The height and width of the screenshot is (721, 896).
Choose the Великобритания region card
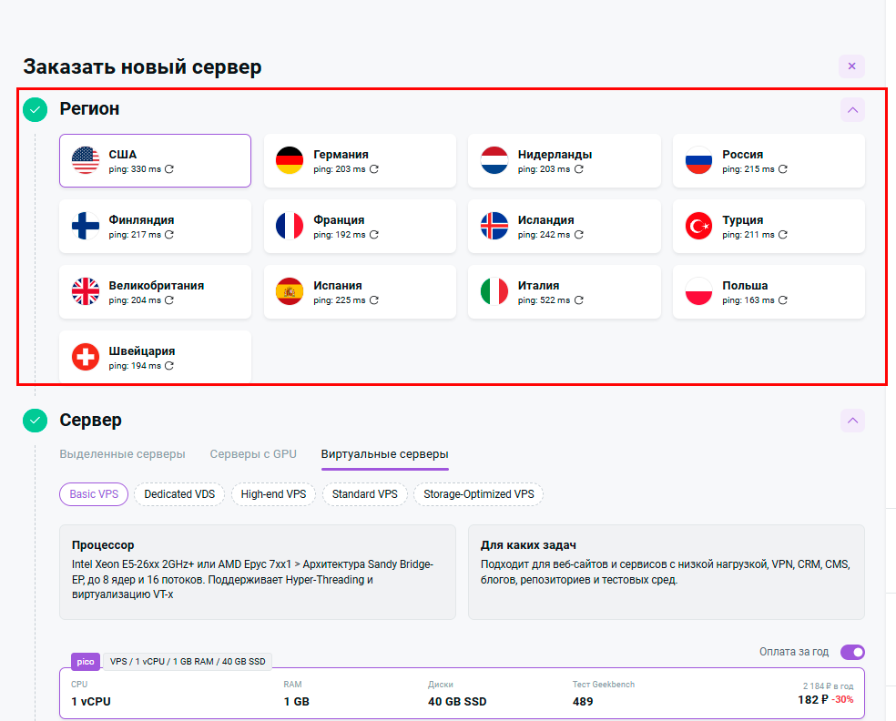(155, 292)
